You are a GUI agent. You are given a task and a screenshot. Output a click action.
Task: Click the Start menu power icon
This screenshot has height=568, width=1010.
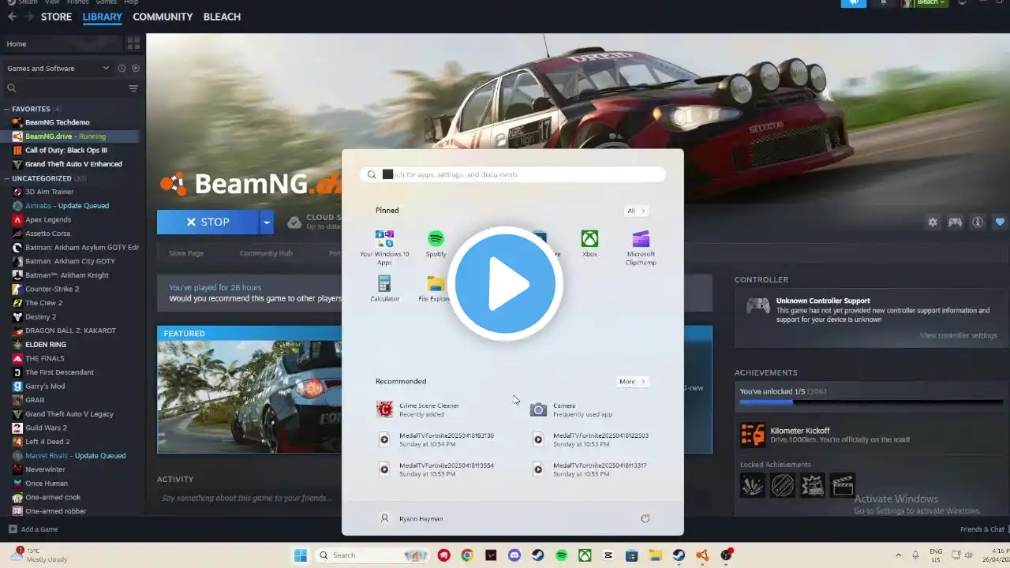click(645, 518)
